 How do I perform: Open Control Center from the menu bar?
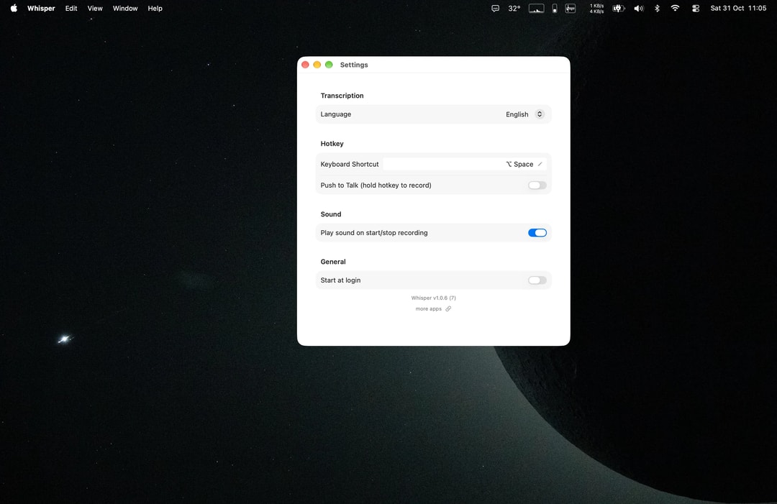(x=696, y=9)
